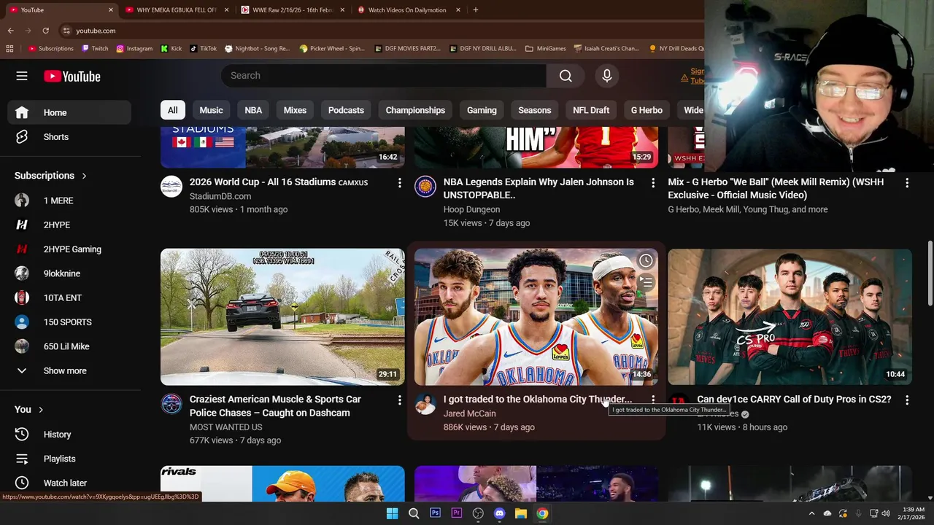Open 150 SPORTS subscription
The height and width of the screenshot is (525, 934).
[x=69, y=322]
